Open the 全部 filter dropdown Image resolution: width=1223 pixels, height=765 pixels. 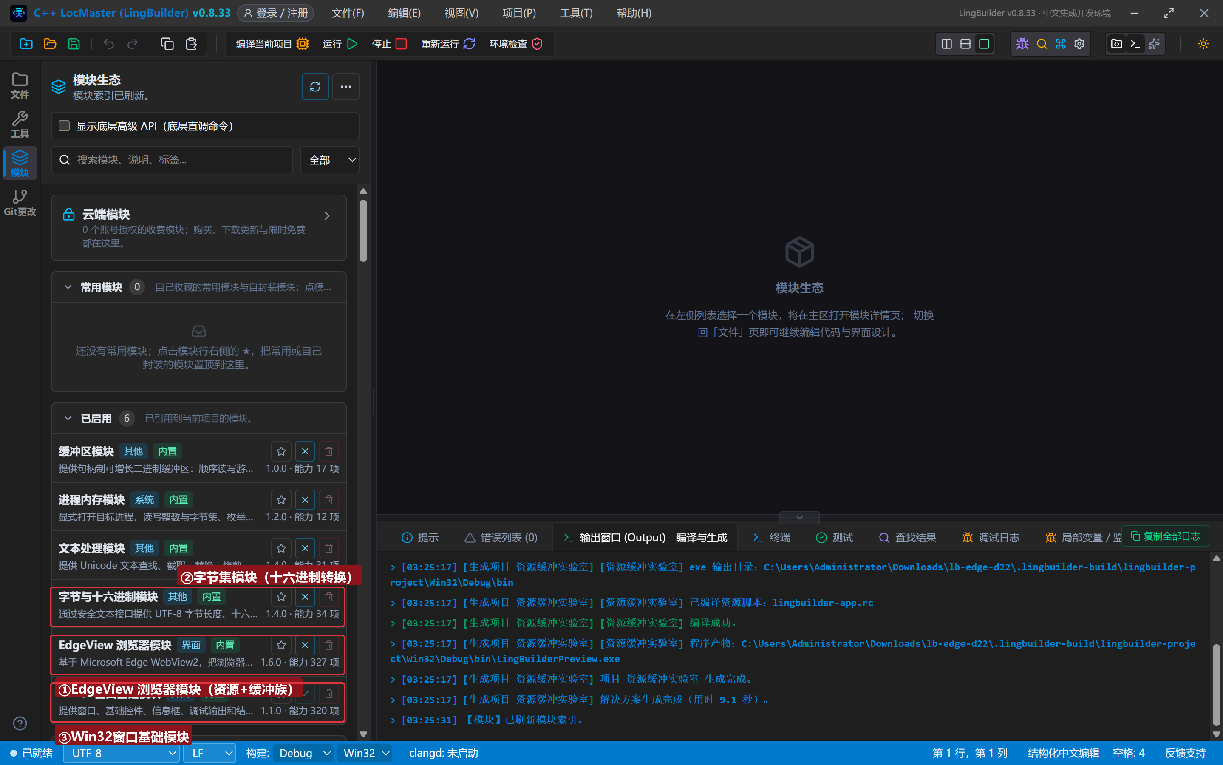point(330,160)
